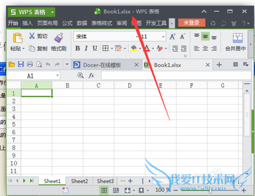The width and height of the screenshot is (255, 196).
Task: Select the 数据 ribbon tab
Action: click(82, 23)
